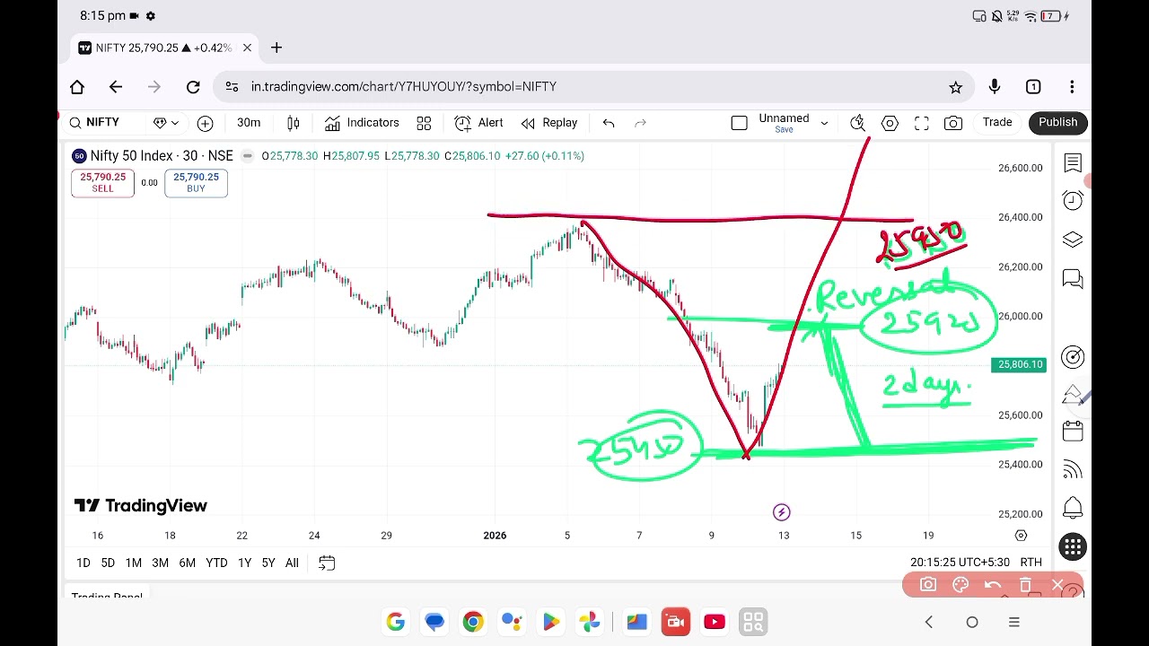1149x646 pixels.
Task: Start bar Replay mode
Action: pyautogui.click(x=549, y=123)
